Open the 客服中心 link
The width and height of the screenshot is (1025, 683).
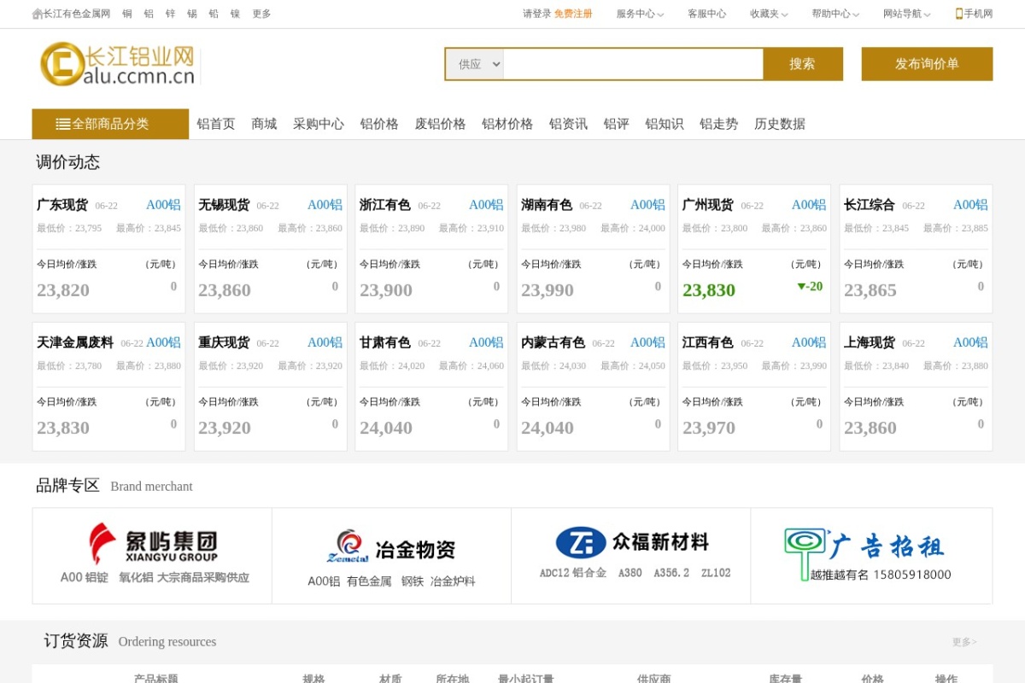[707, 14]
